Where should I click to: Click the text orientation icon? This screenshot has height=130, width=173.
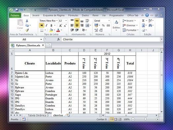pyautogui.click(x=84, y=30)
